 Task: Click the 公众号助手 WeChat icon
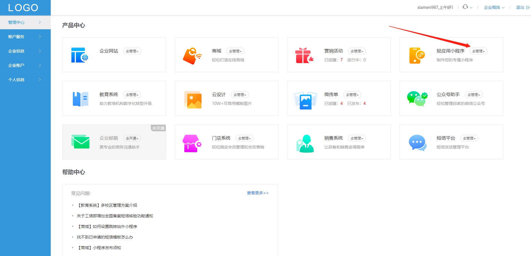tap(417, 99)
